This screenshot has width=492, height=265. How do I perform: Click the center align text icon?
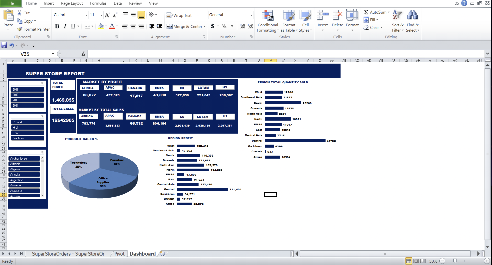click(133, 26)
